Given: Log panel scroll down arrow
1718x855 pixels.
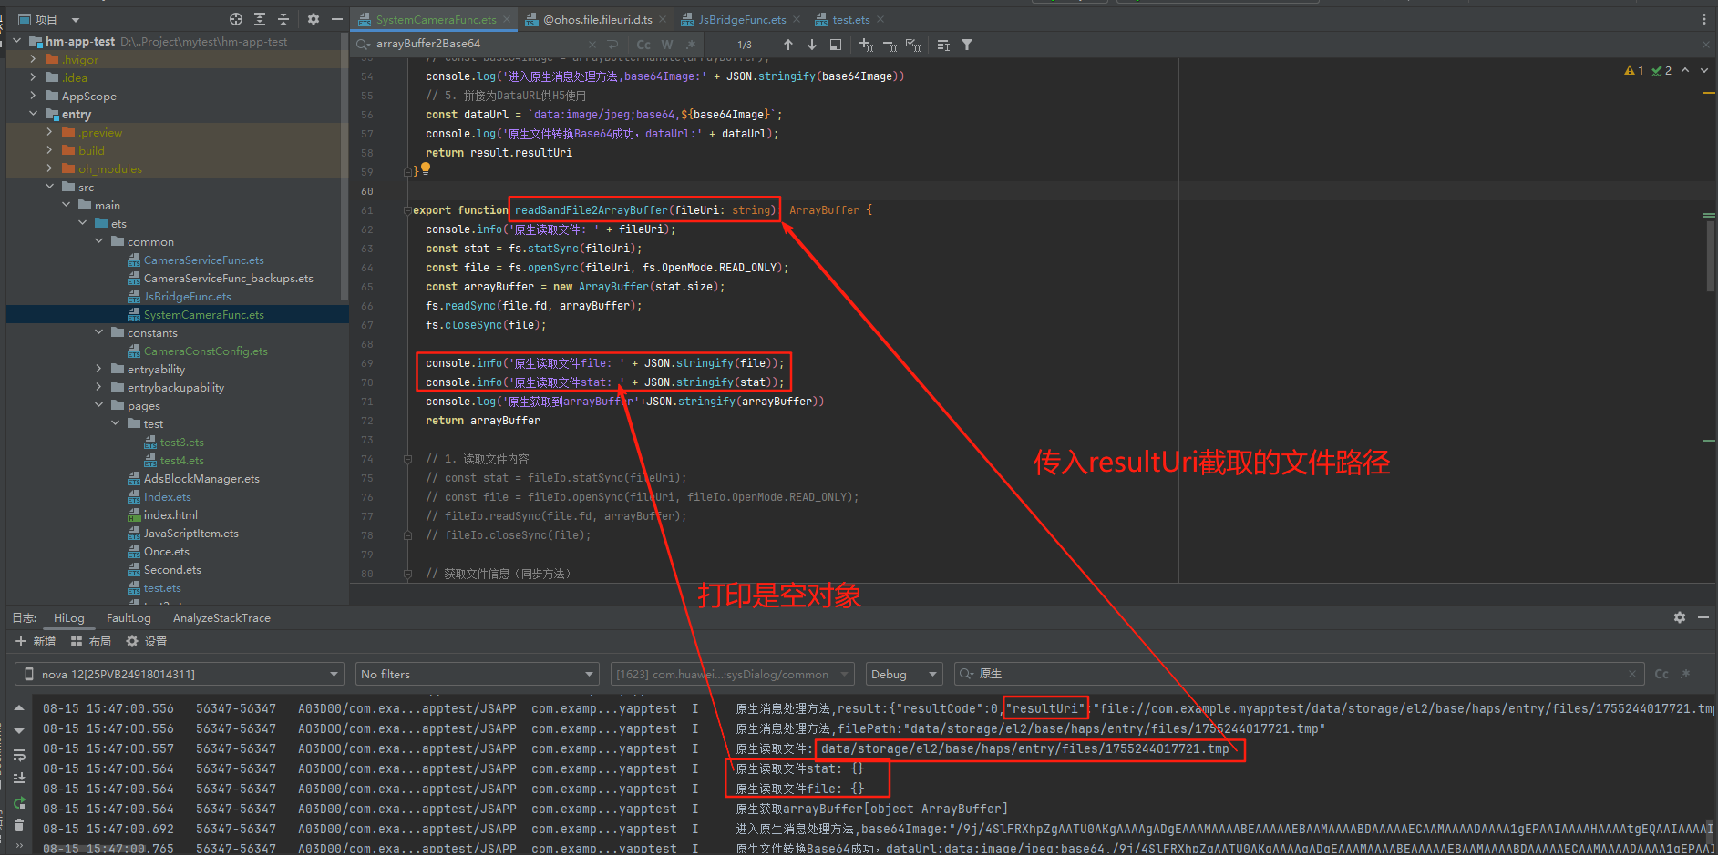Looking at the screenshot, I should (19, 731).
